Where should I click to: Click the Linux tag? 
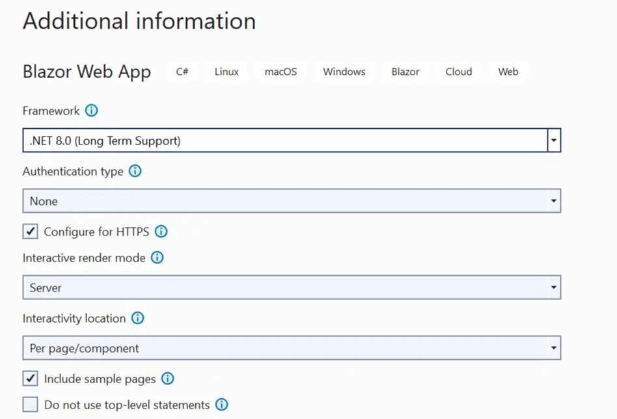pyautogui.click(x=226, y=72)
